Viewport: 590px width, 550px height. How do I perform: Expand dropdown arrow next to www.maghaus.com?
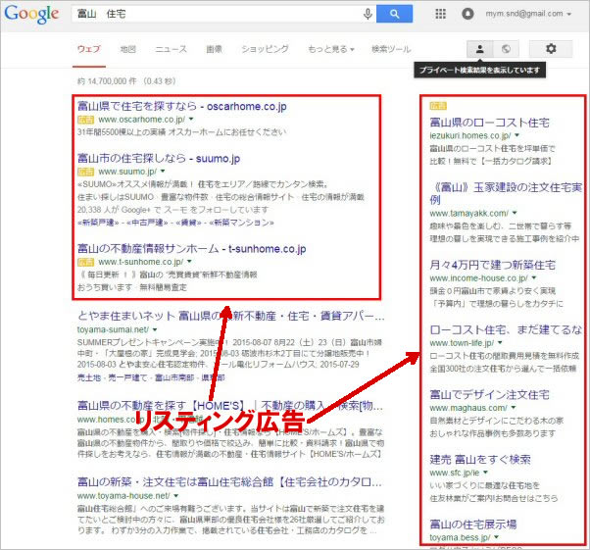click(514, 407)
